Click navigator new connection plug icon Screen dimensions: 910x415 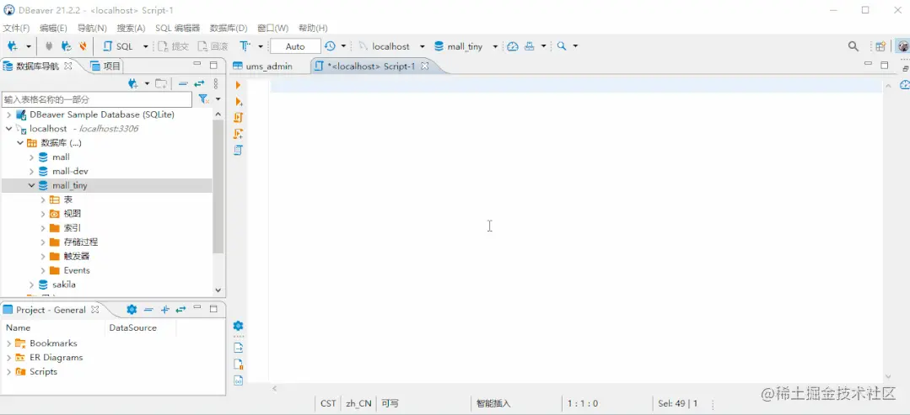tap(133, 83)
